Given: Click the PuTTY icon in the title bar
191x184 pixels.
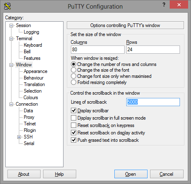Looking at the screenshot, I should [7, 6].
